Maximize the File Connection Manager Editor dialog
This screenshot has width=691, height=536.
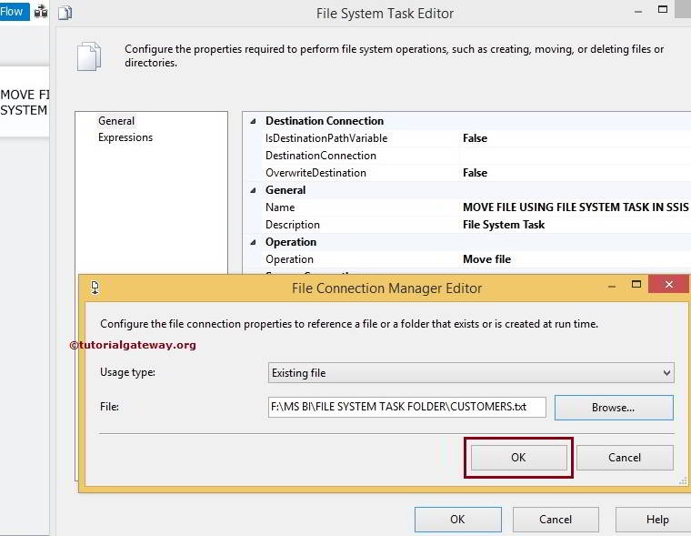tap(636, 284)
